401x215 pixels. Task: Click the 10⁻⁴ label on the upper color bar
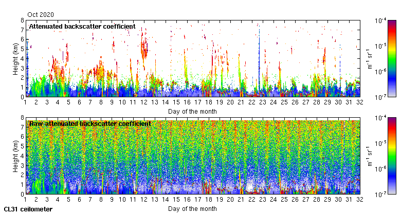click(380, 20)
